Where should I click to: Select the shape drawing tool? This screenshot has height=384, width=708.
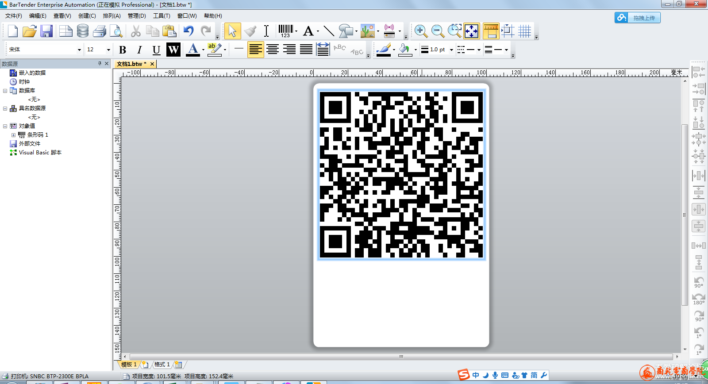pos(346,31)
